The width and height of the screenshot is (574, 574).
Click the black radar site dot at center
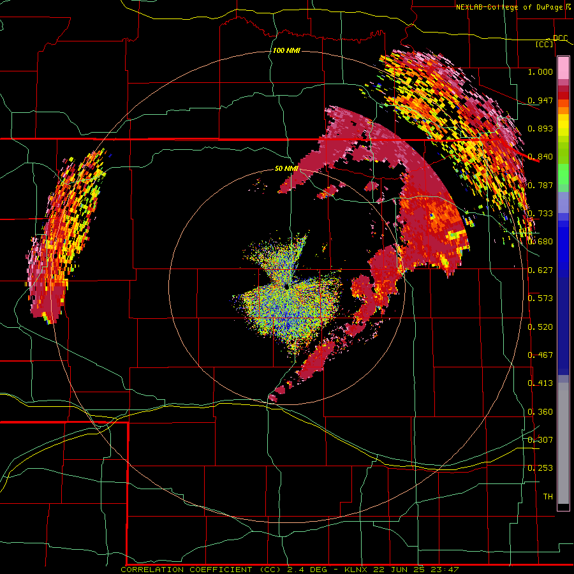(x=286, y=286)
